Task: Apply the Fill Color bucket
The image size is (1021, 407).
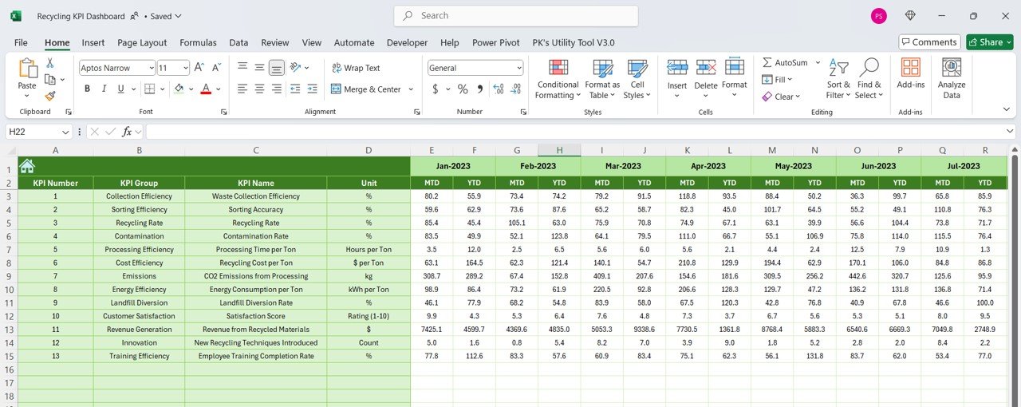Action: tap(179, 89)
